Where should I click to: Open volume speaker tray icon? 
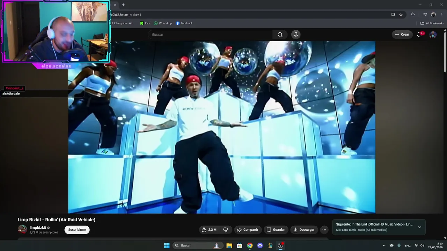[x=422, y=245]
